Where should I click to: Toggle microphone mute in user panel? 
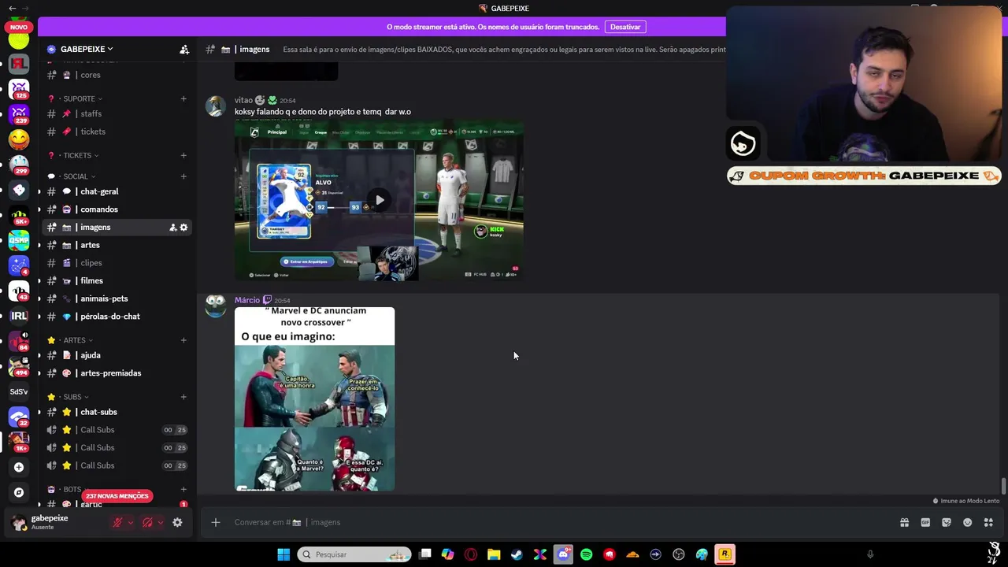117,522
